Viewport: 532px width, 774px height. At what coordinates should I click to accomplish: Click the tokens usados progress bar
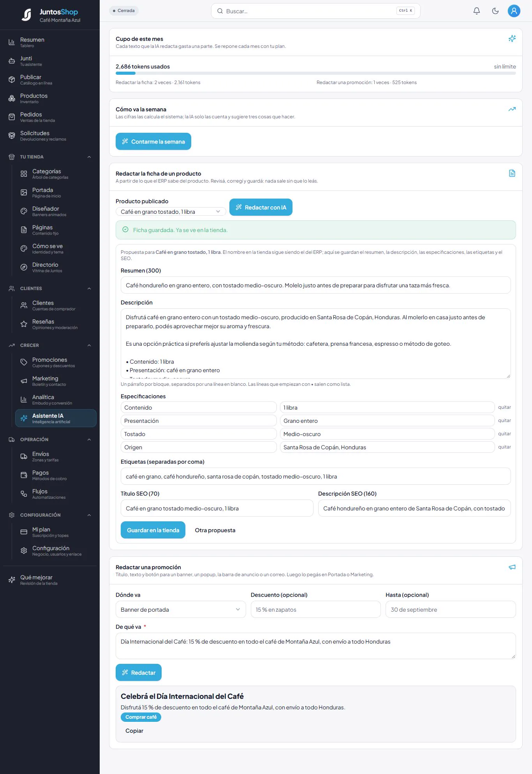tap(316, 73)
